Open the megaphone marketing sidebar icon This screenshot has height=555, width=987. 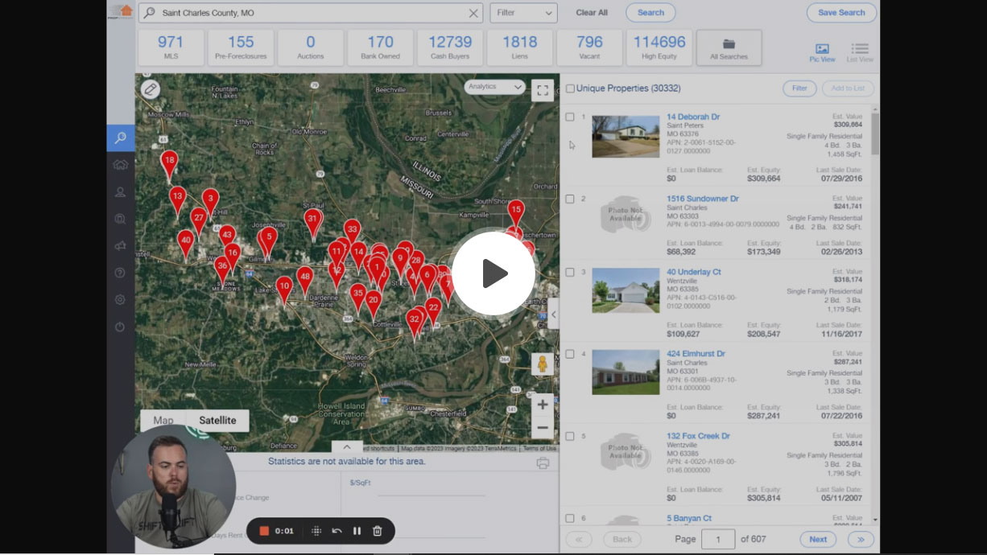coord(120,246)
